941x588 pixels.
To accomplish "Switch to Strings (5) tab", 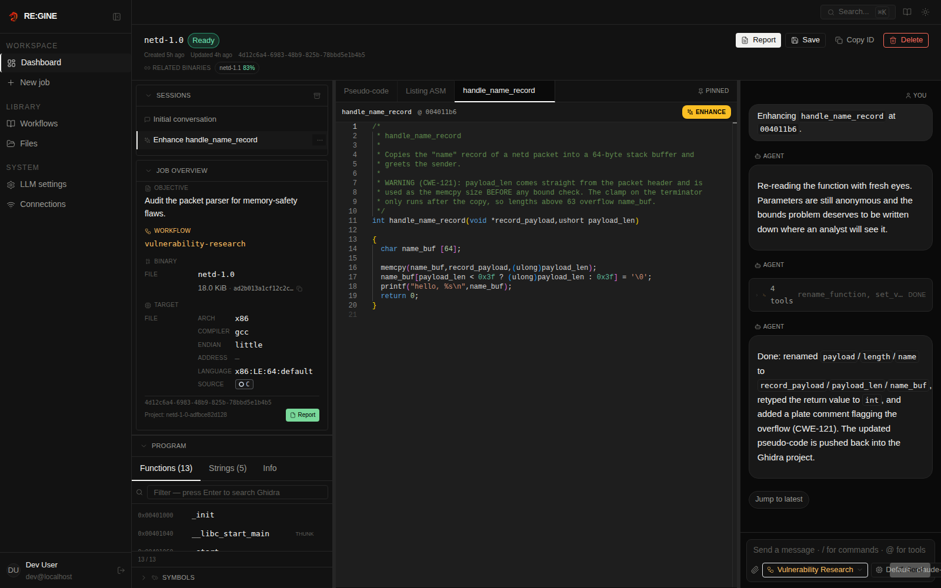I will (228, 468).
